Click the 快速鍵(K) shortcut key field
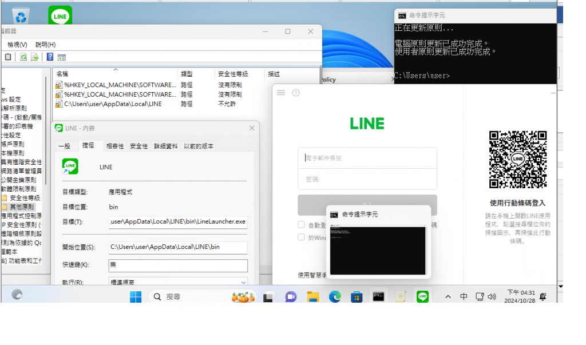 (178, 265)
